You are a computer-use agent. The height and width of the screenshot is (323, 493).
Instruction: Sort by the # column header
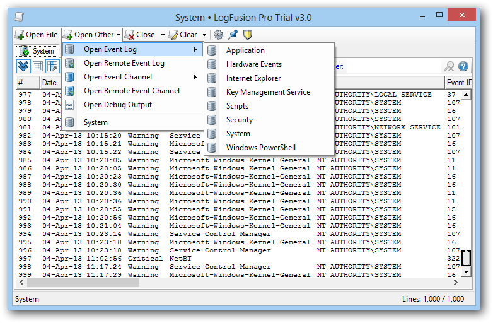click(28, 83)
